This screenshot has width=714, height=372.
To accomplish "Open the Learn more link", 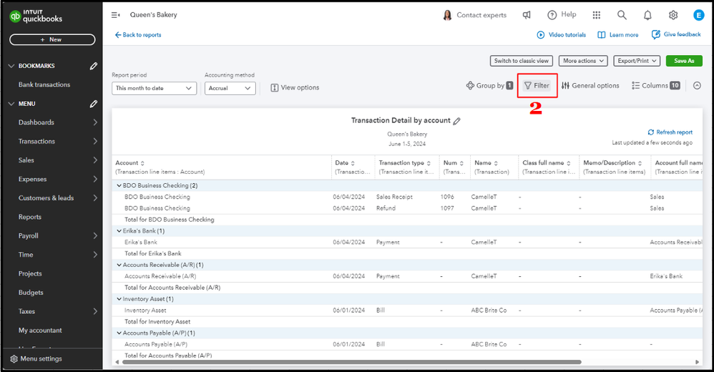I will [x=618, y=35].
